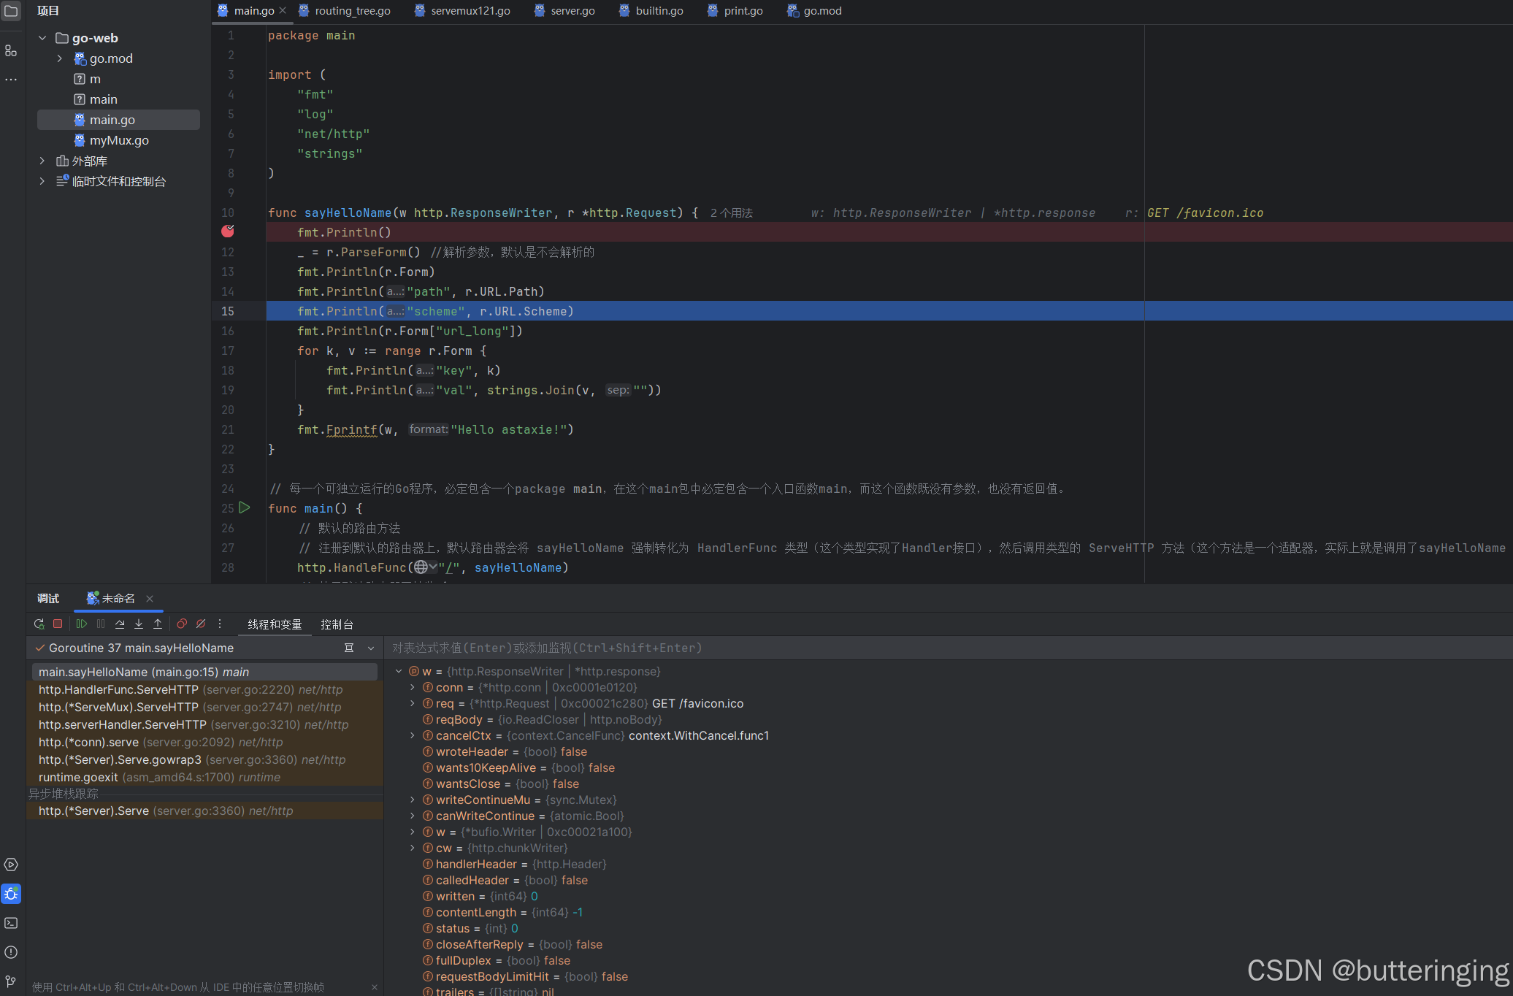Open the Structure tool window icon
This screenshot has width=1513, height=996.
point(11,50)
